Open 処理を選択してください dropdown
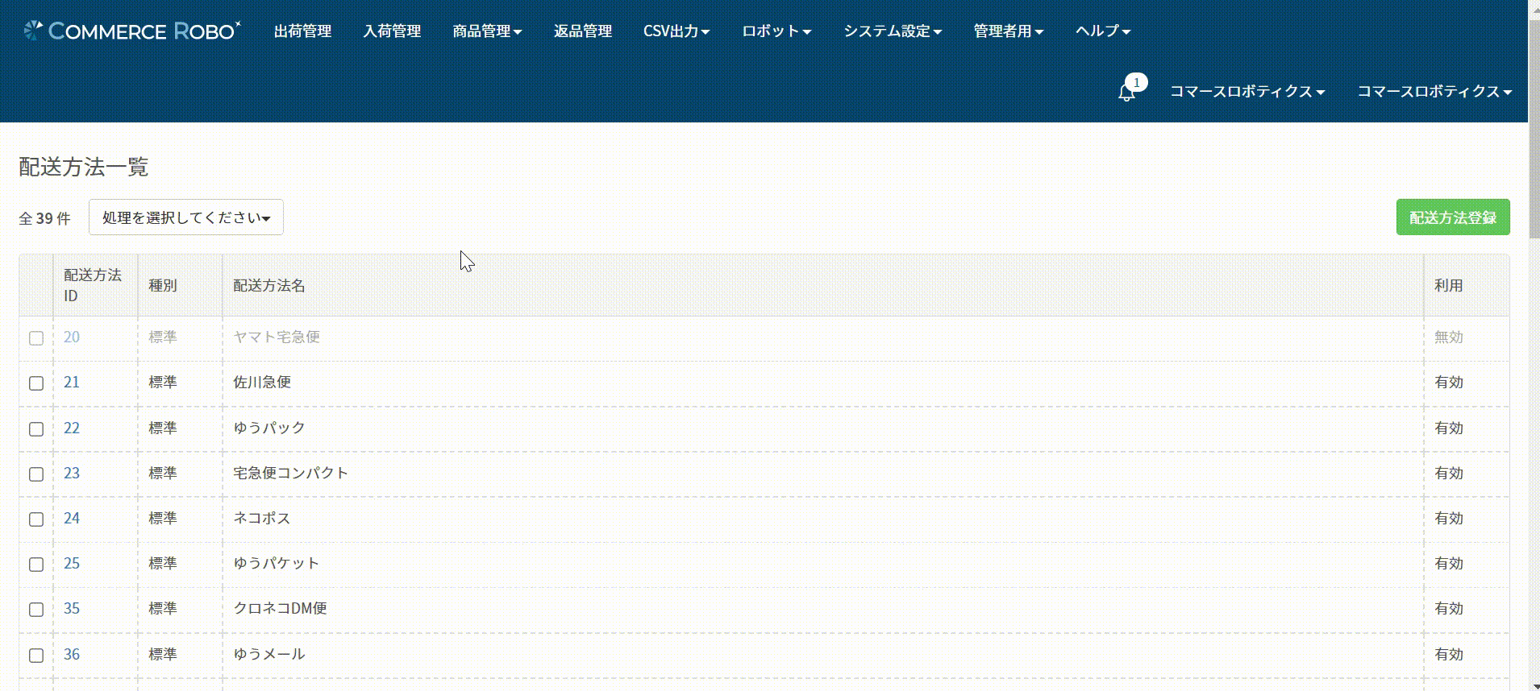Image resolution: width=1540 pixels, height=691 pixels. (x=186, y=217)
